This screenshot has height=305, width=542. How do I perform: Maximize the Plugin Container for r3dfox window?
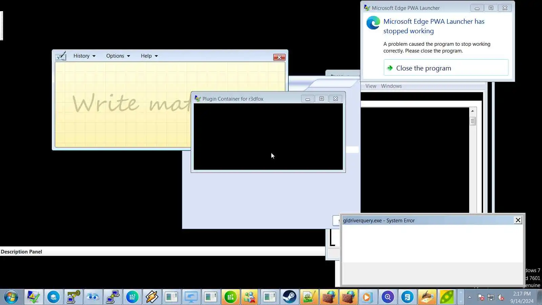click(321, 99)
